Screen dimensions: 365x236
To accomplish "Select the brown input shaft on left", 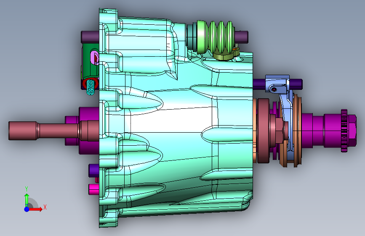I will (53, 131).
